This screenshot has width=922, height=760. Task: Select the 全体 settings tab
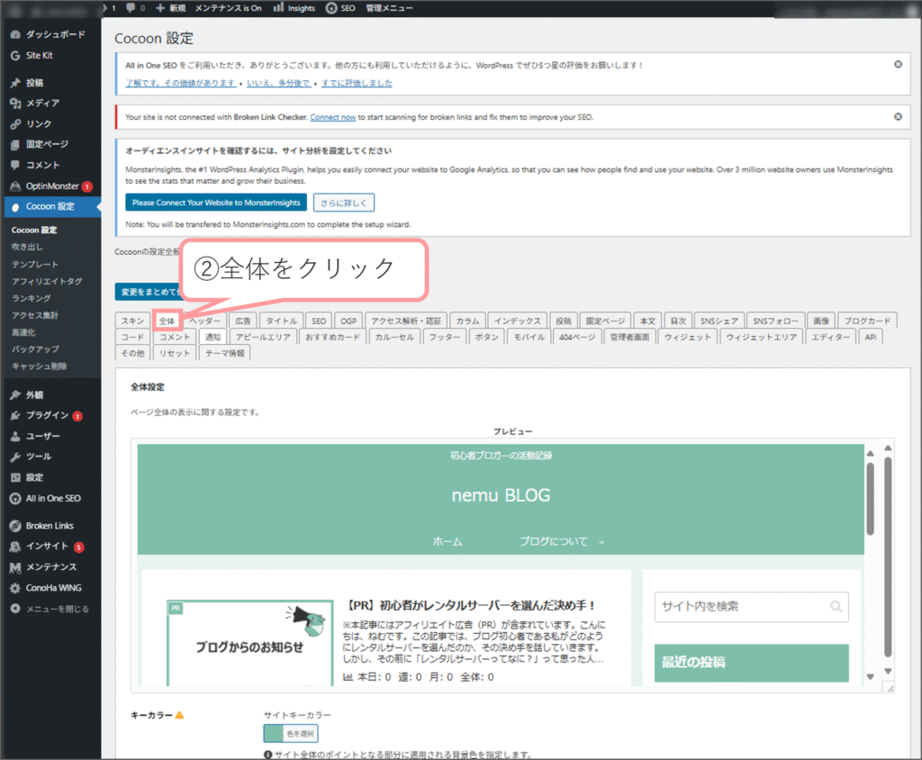pos(167,321)
